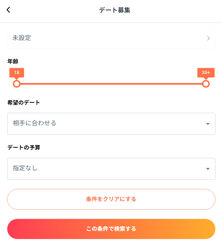The image size is (222, 252).
Task: Click the 希望のデート section label
Action: point(24,103)
